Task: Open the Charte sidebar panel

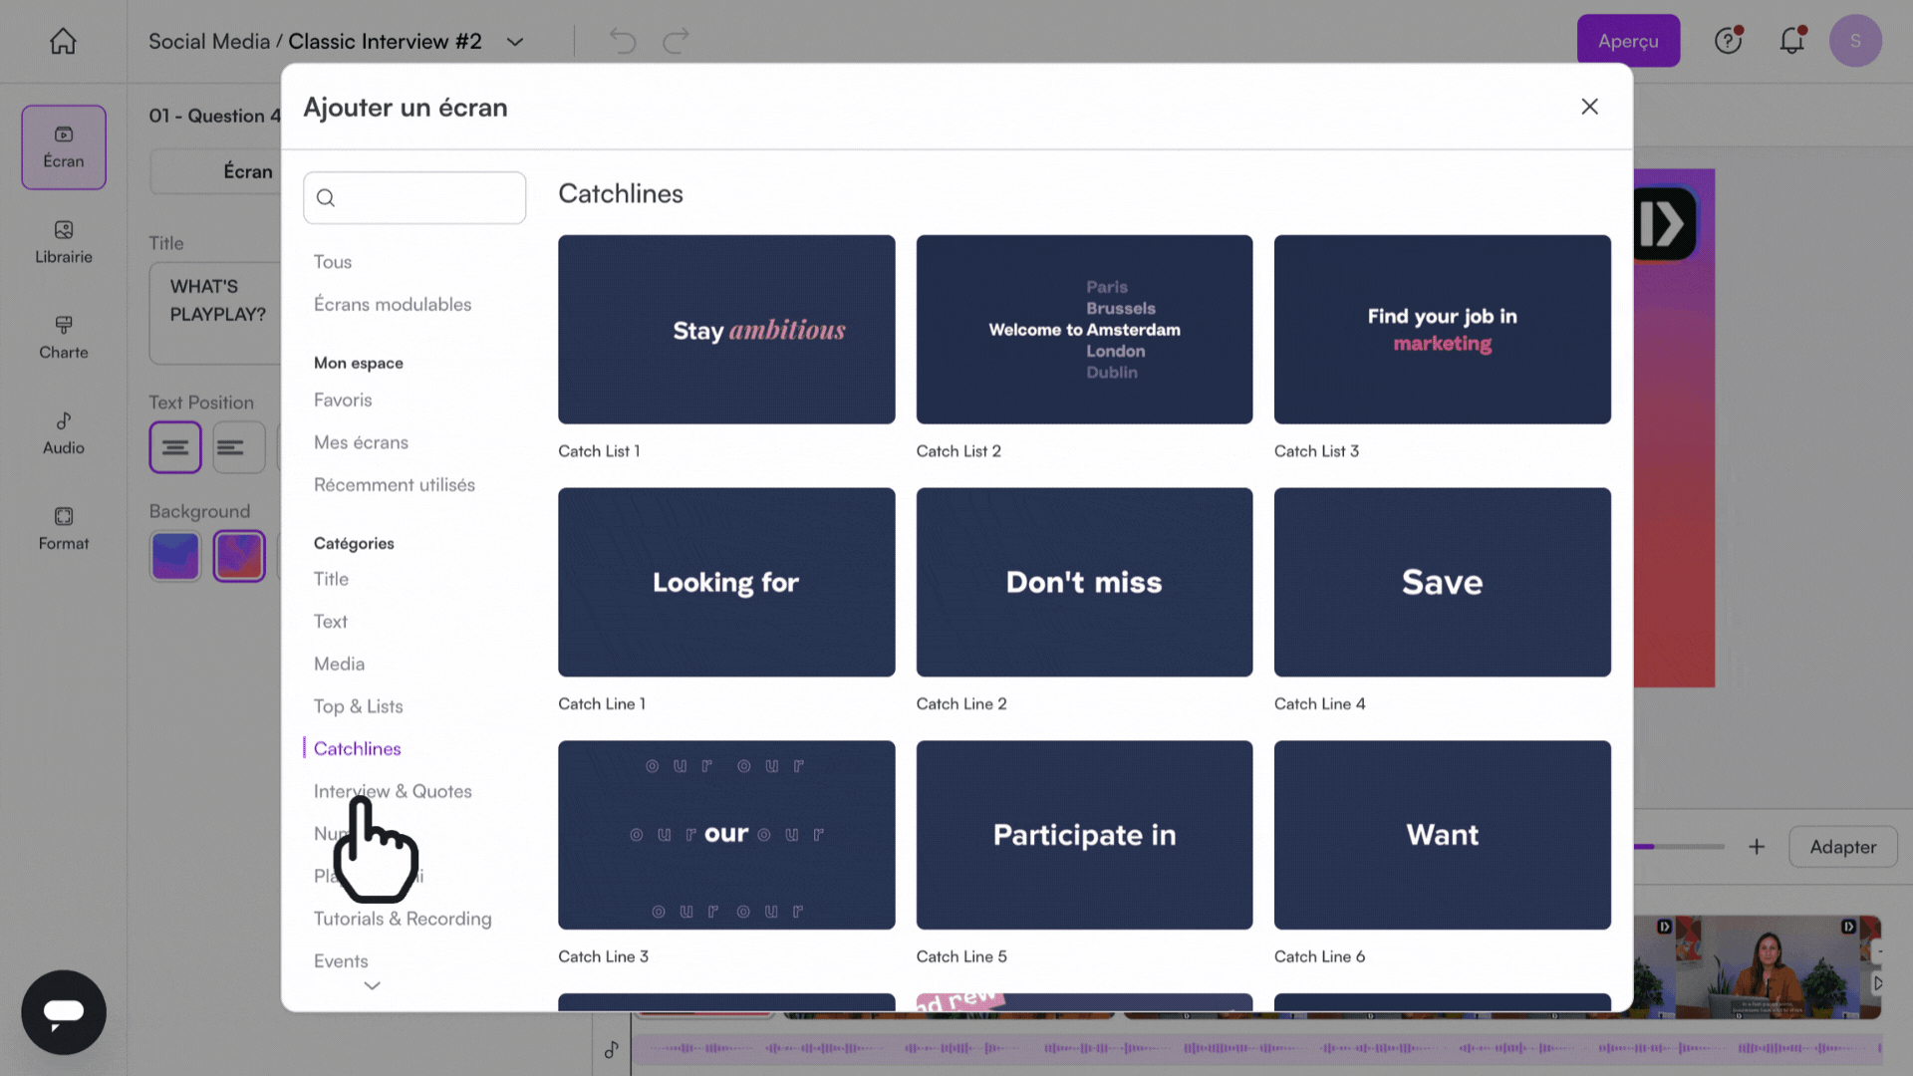Action: (x=64, y=338)
